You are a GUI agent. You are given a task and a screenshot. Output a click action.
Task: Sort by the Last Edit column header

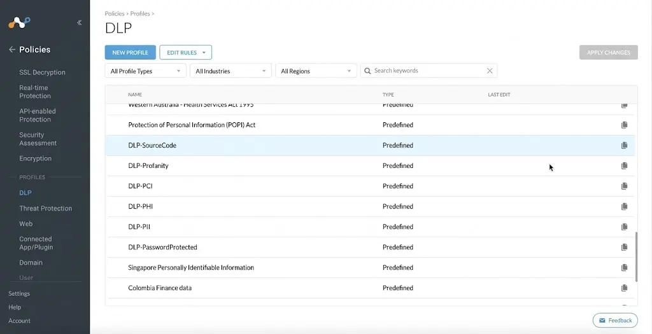point(499,95)
